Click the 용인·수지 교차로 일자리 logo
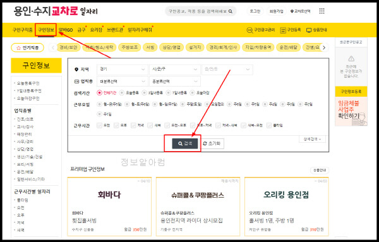Screen dimensions: 379x242 [x=56, y=11]
